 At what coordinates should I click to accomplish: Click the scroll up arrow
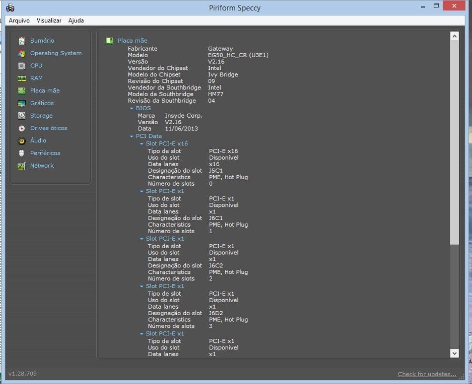[455, 36]
